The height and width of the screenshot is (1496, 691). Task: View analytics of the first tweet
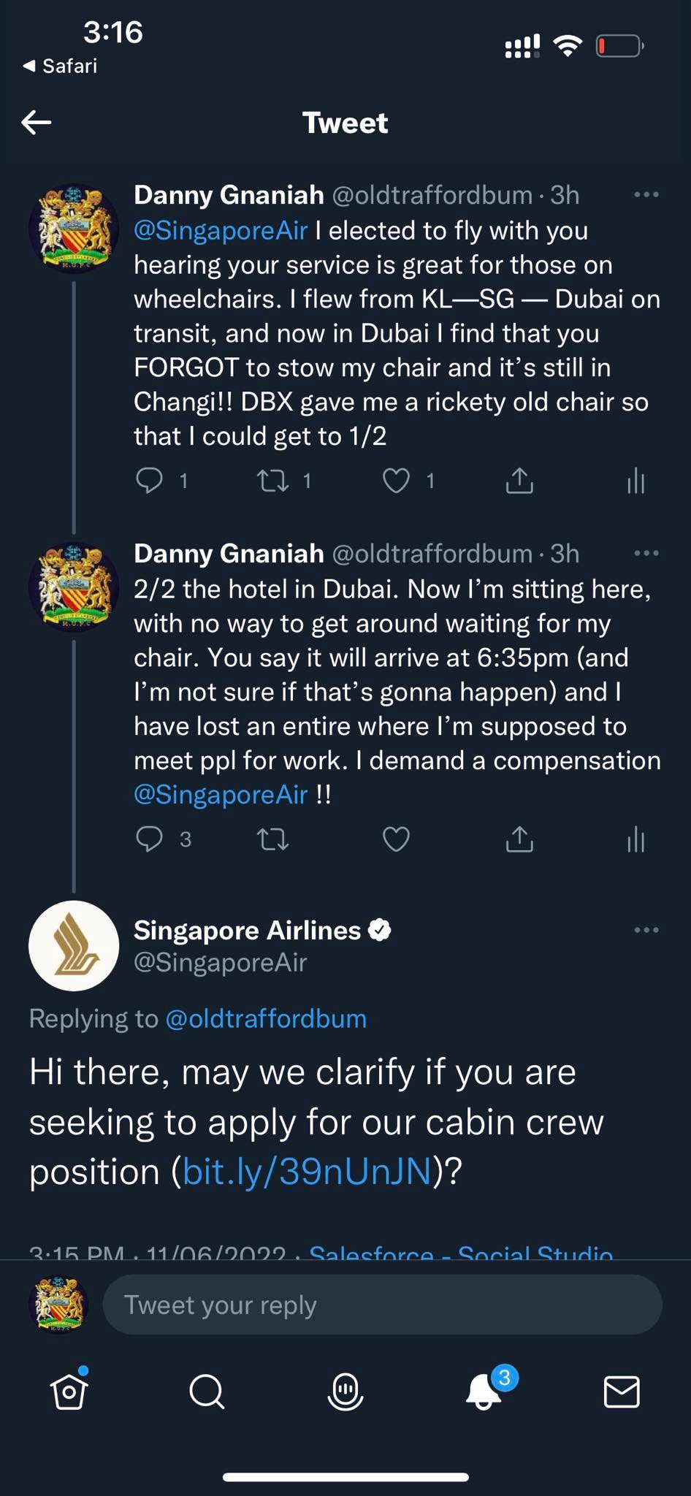pos(636,481)
